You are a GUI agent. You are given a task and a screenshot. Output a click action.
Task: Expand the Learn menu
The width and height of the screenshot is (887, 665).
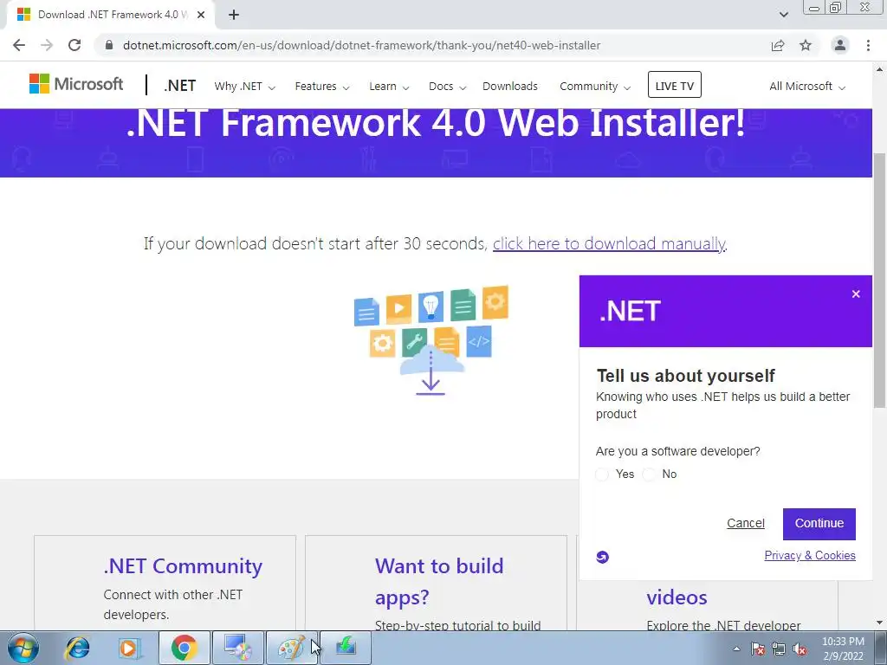pyautogui.click(x=389, y=87)
